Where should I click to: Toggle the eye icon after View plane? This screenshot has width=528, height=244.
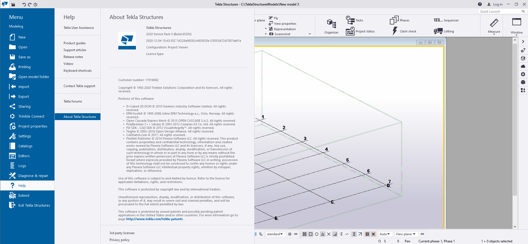(422, 234)
